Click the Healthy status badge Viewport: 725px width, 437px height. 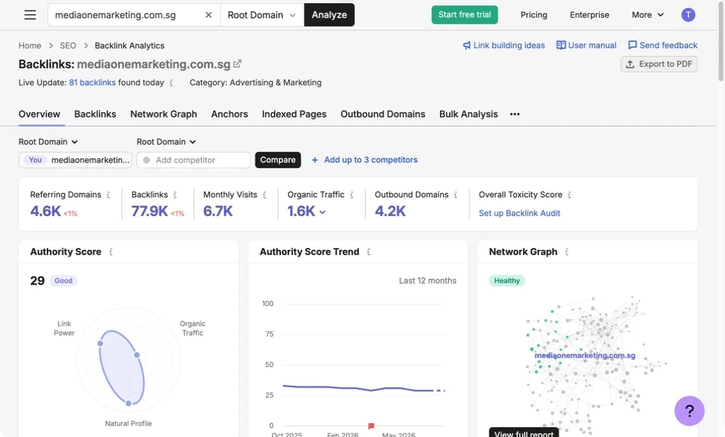[x=507, y=281]
